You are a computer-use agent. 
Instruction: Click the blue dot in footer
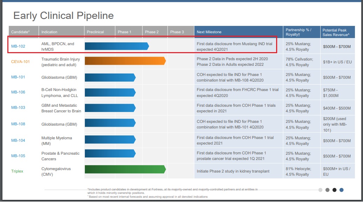click(x=342, y=190)
